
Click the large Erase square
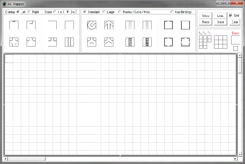[235, 40]
